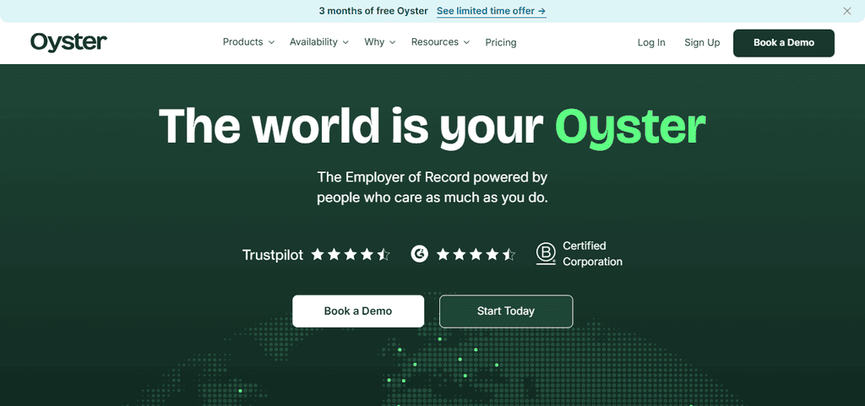Click the B Corp certification logo

click(x=546, y=254)
